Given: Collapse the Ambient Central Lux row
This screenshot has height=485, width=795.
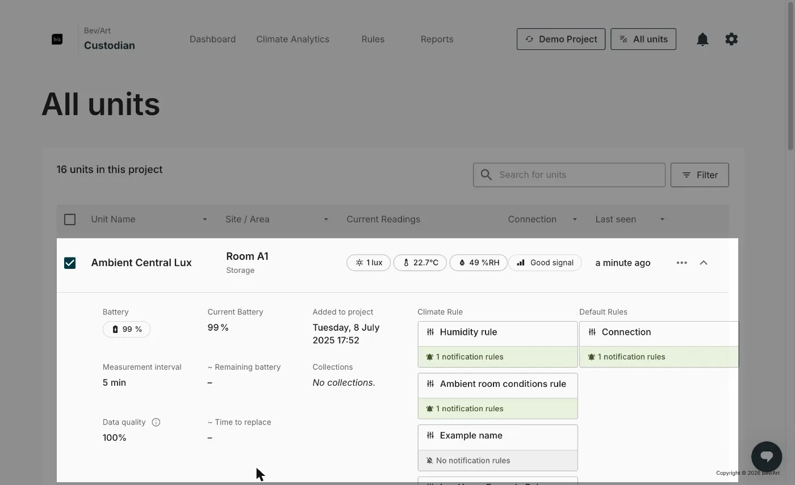Looking at the screenshot, I should 704,263.
